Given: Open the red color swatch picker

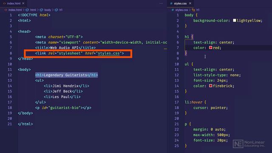Looking at the screenshot, I should tap(211, 48).
